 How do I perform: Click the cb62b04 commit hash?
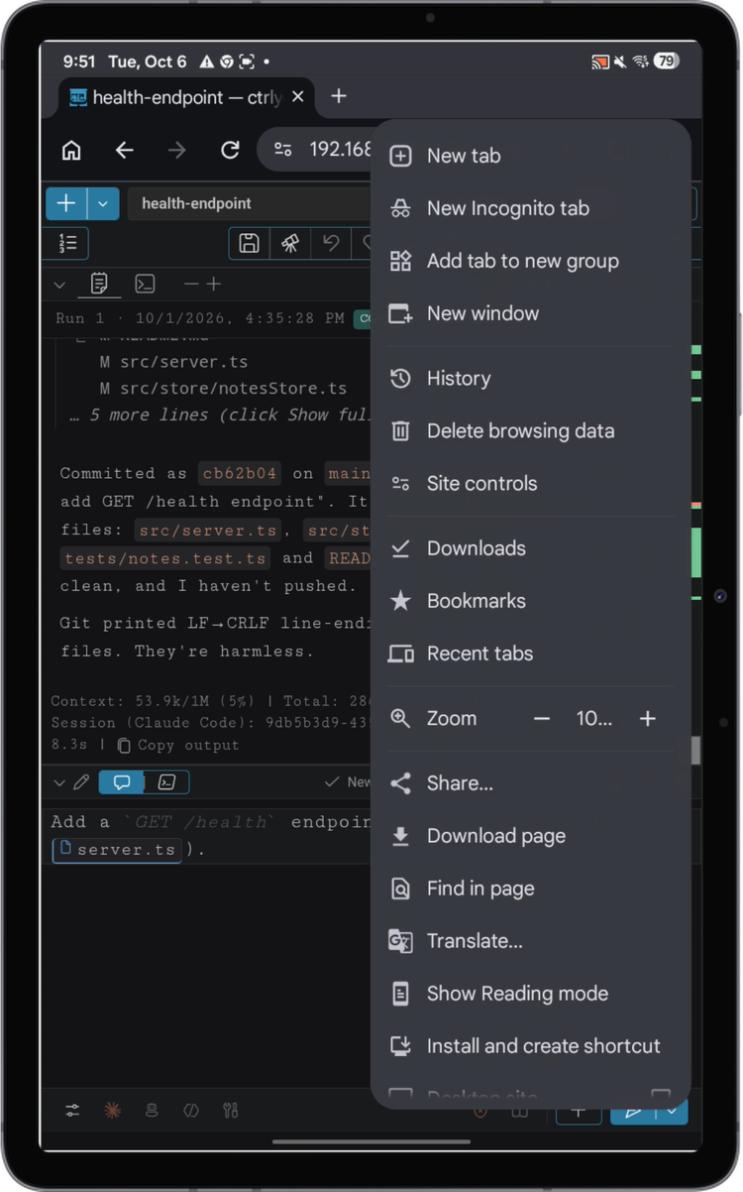(x=239, y=473)
